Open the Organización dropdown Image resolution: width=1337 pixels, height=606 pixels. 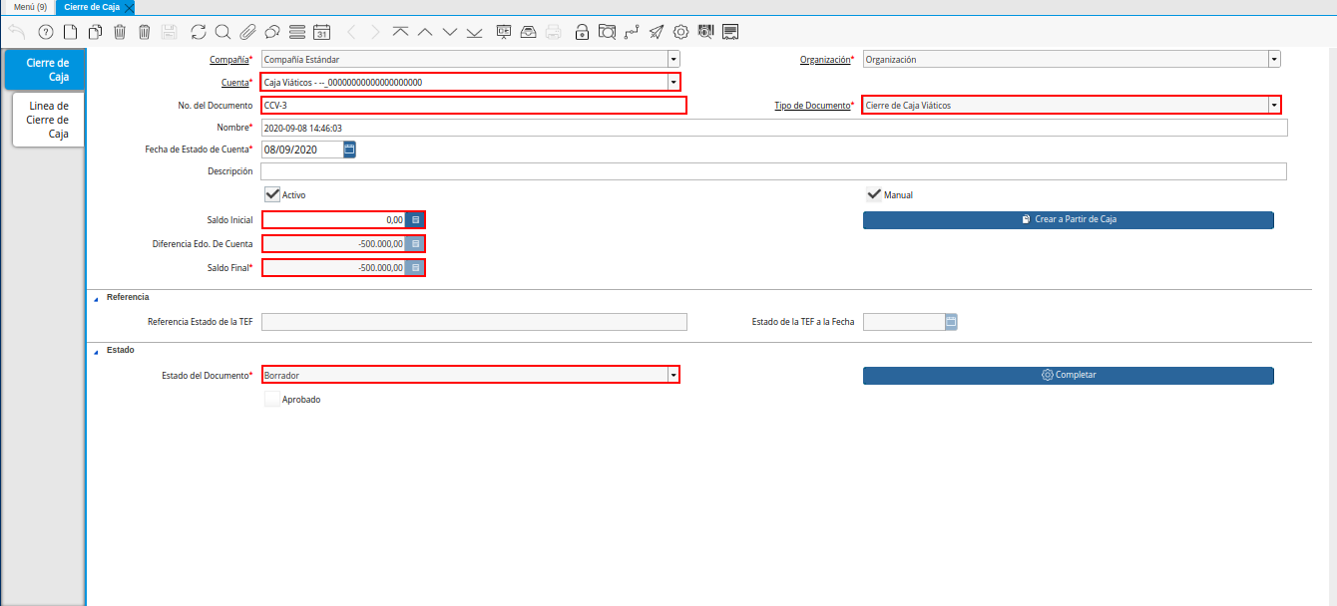coord(1274,60)
